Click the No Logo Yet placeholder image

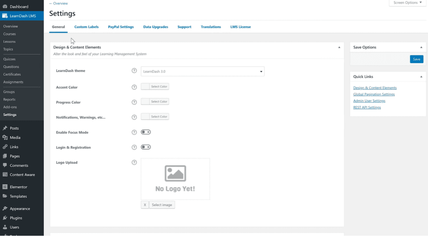175,179
